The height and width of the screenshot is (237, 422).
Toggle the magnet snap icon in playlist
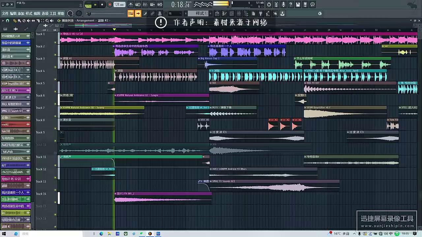8,20
